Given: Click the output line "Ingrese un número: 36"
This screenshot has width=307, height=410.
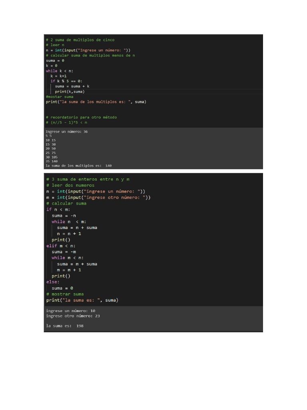Looking at the screenshot, I should coord(66,131).
